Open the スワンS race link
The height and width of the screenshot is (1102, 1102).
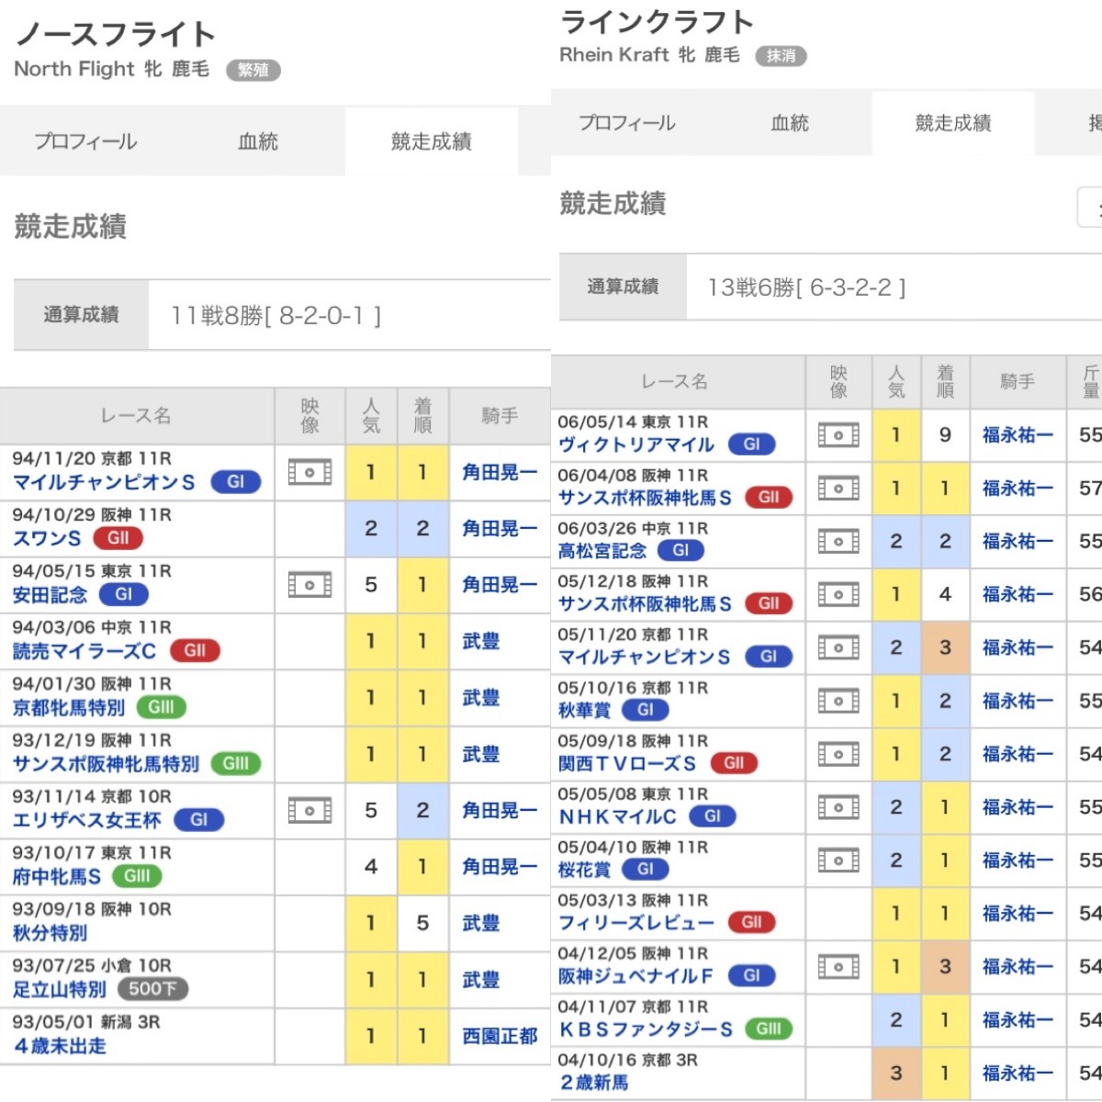(x=47, y=539)
